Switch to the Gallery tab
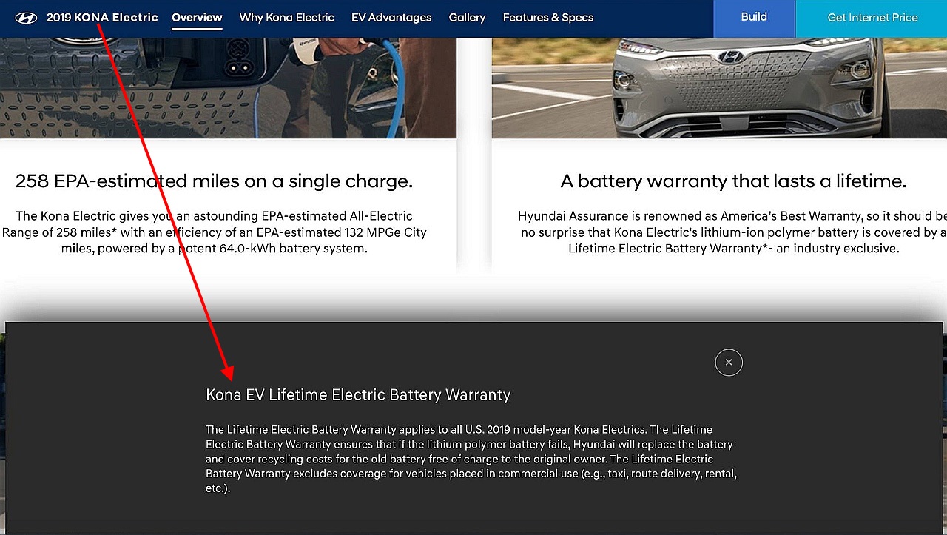This screenshot has height=535, width=947. pos(467,17)
